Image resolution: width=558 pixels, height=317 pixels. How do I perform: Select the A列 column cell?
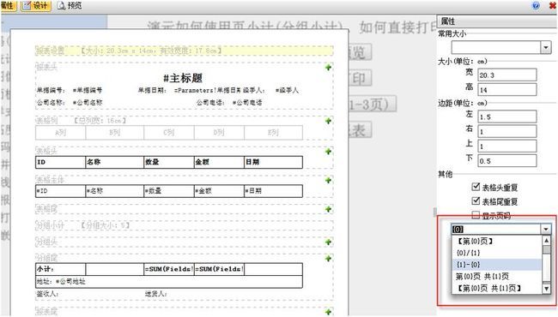60,133
